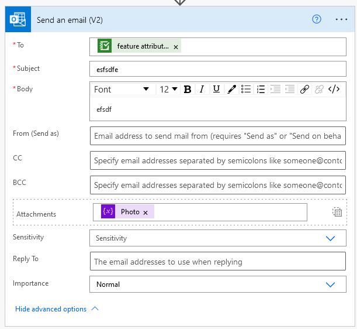Click the Subject input field
357x329 pixels.
click(x=217, y=69)
